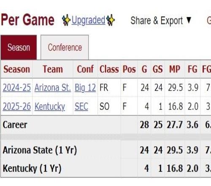Sort table by the GS column header

coord(158,69)
